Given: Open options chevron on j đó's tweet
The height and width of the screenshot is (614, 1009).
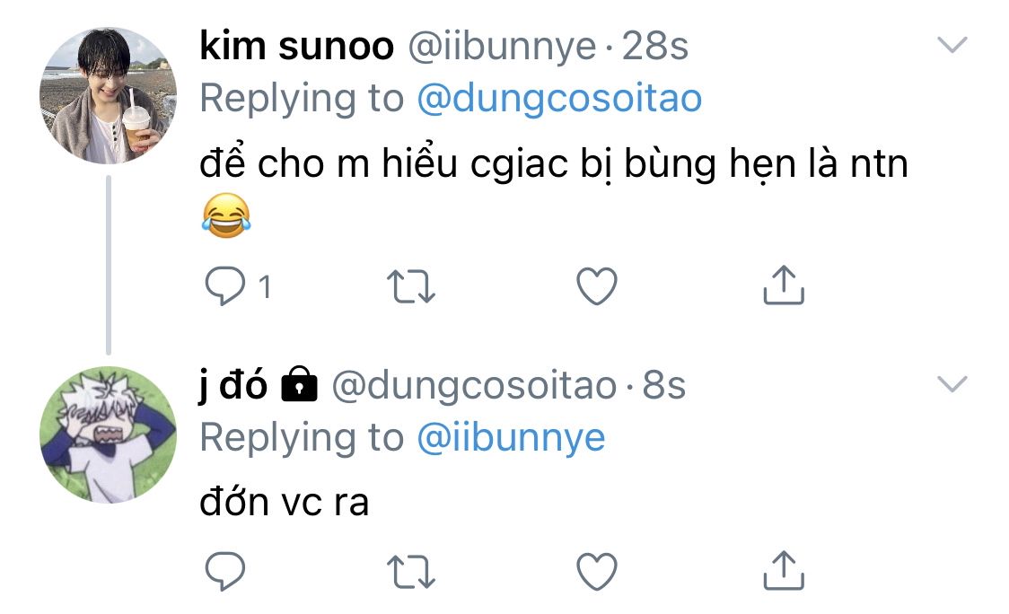Looking at the screenshot, I should [952, 384].
